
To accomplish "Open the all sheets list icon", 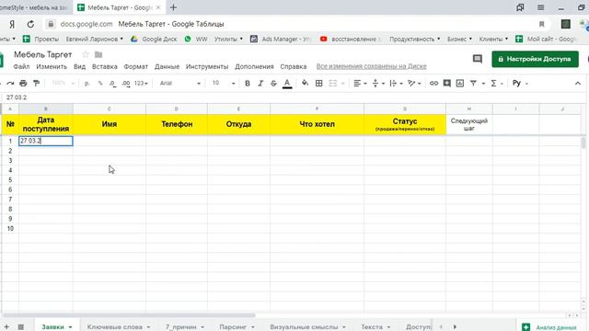I will 21,327.
